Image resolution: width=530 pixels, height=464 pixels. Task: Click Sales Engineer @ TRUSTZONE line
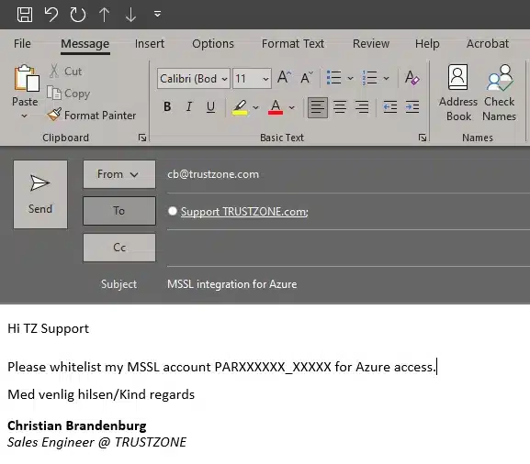click(x=96, y=442)
